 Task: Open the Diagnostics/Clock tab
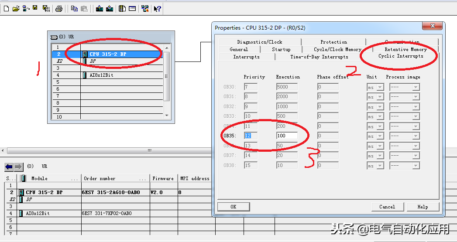[259, 42]
